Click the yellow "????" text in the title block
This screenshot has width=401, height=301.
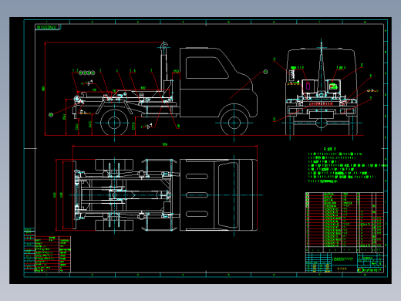tap(342, 269)
